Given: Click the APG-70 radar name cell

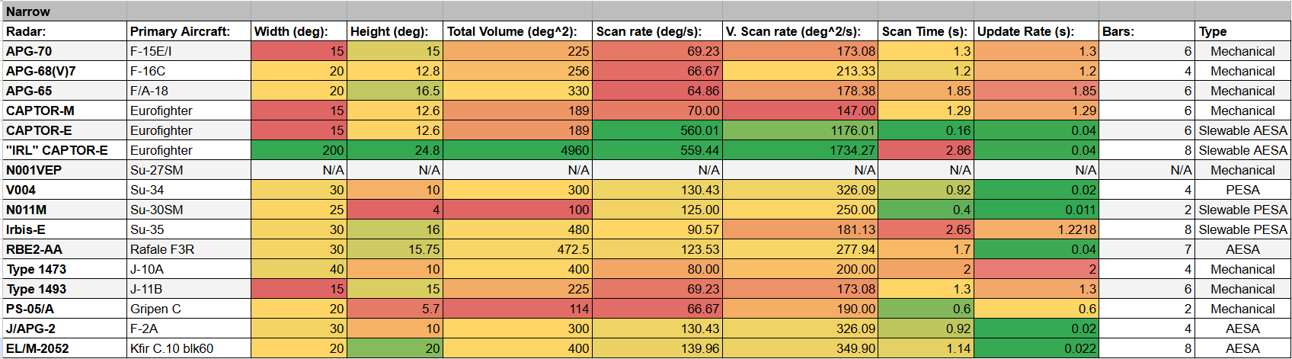Looking at the screenshot, I should [29, 51].
